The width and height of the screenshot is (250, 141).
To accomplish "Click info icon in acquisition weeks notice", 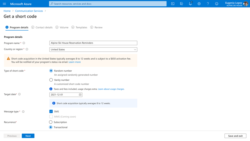I will tap(54, 103).
